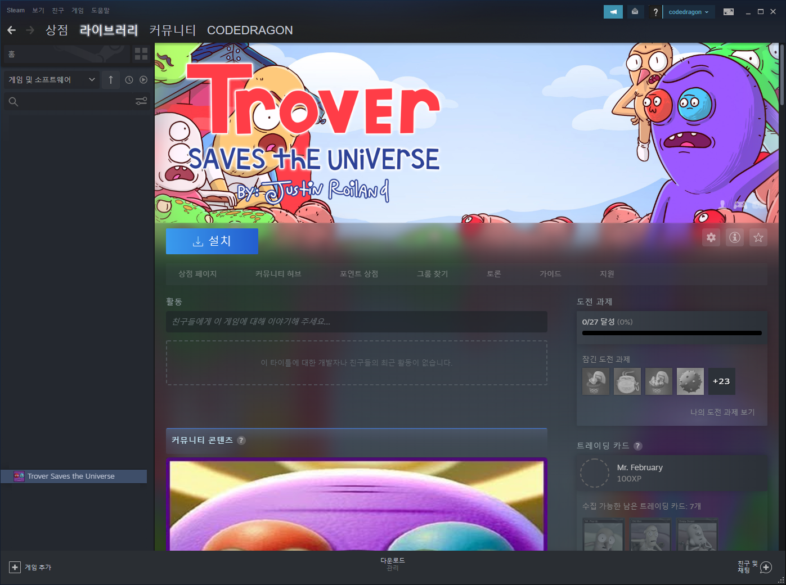
Task: Open 상점 페이지 link
Action: tap(197, 274)
